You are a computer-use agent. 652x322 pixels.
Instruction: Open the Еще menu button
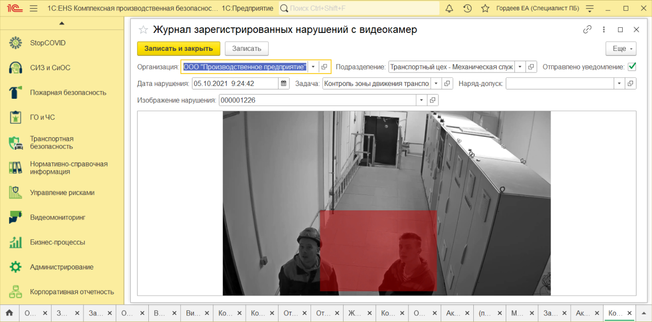(x=621, y=48)
